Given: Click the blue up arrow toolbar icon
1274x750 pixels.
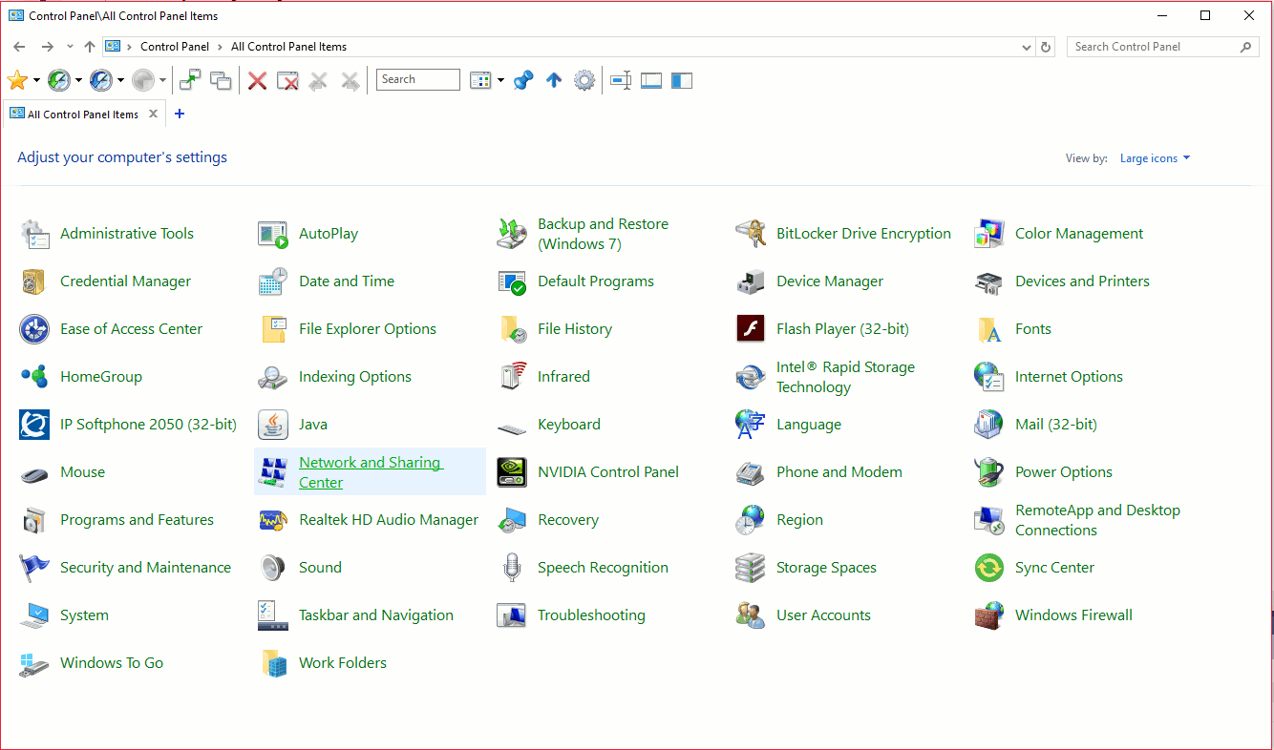Looking at the screenshot, I should coord(553,81).
